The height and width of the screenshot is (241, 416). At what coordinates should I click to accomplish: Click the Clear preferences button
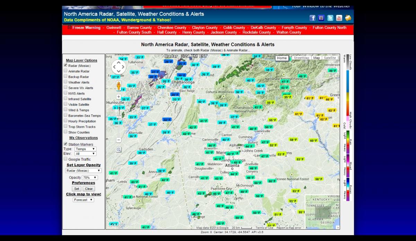89,189
